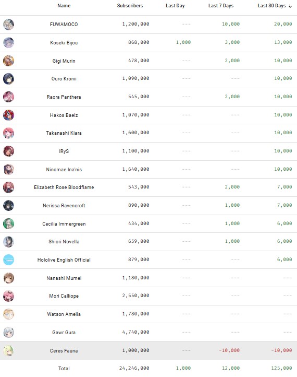Screen dimensions: 297x377
Task: Click the Watson Amelia row name
Action: click(x=64, y=314)
